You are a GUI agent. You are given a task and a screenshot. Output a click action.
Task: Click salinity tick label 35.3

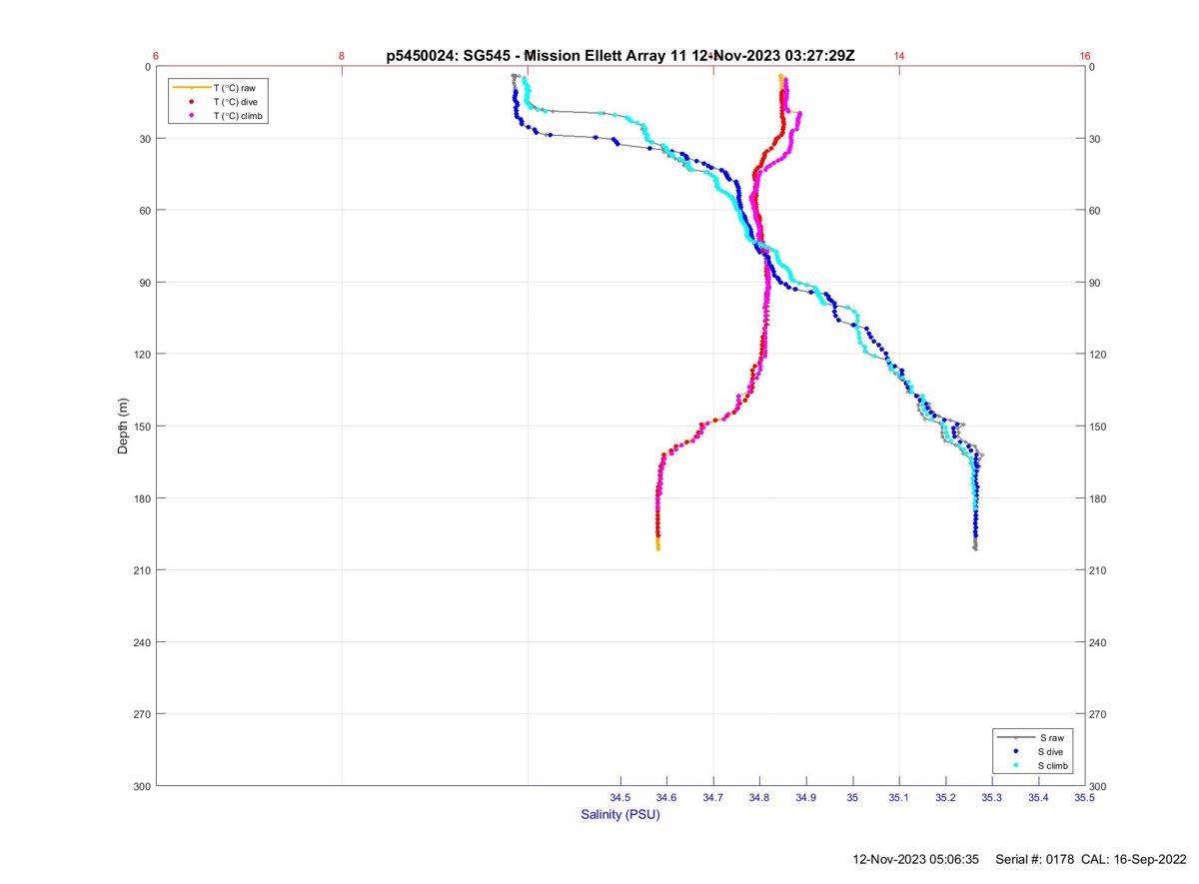(x=992, y=797)
